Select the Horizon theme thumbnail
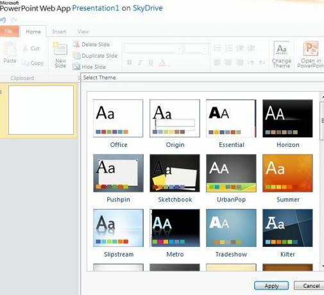The height and width of the screenshot is (295, 324). point(287,119)
